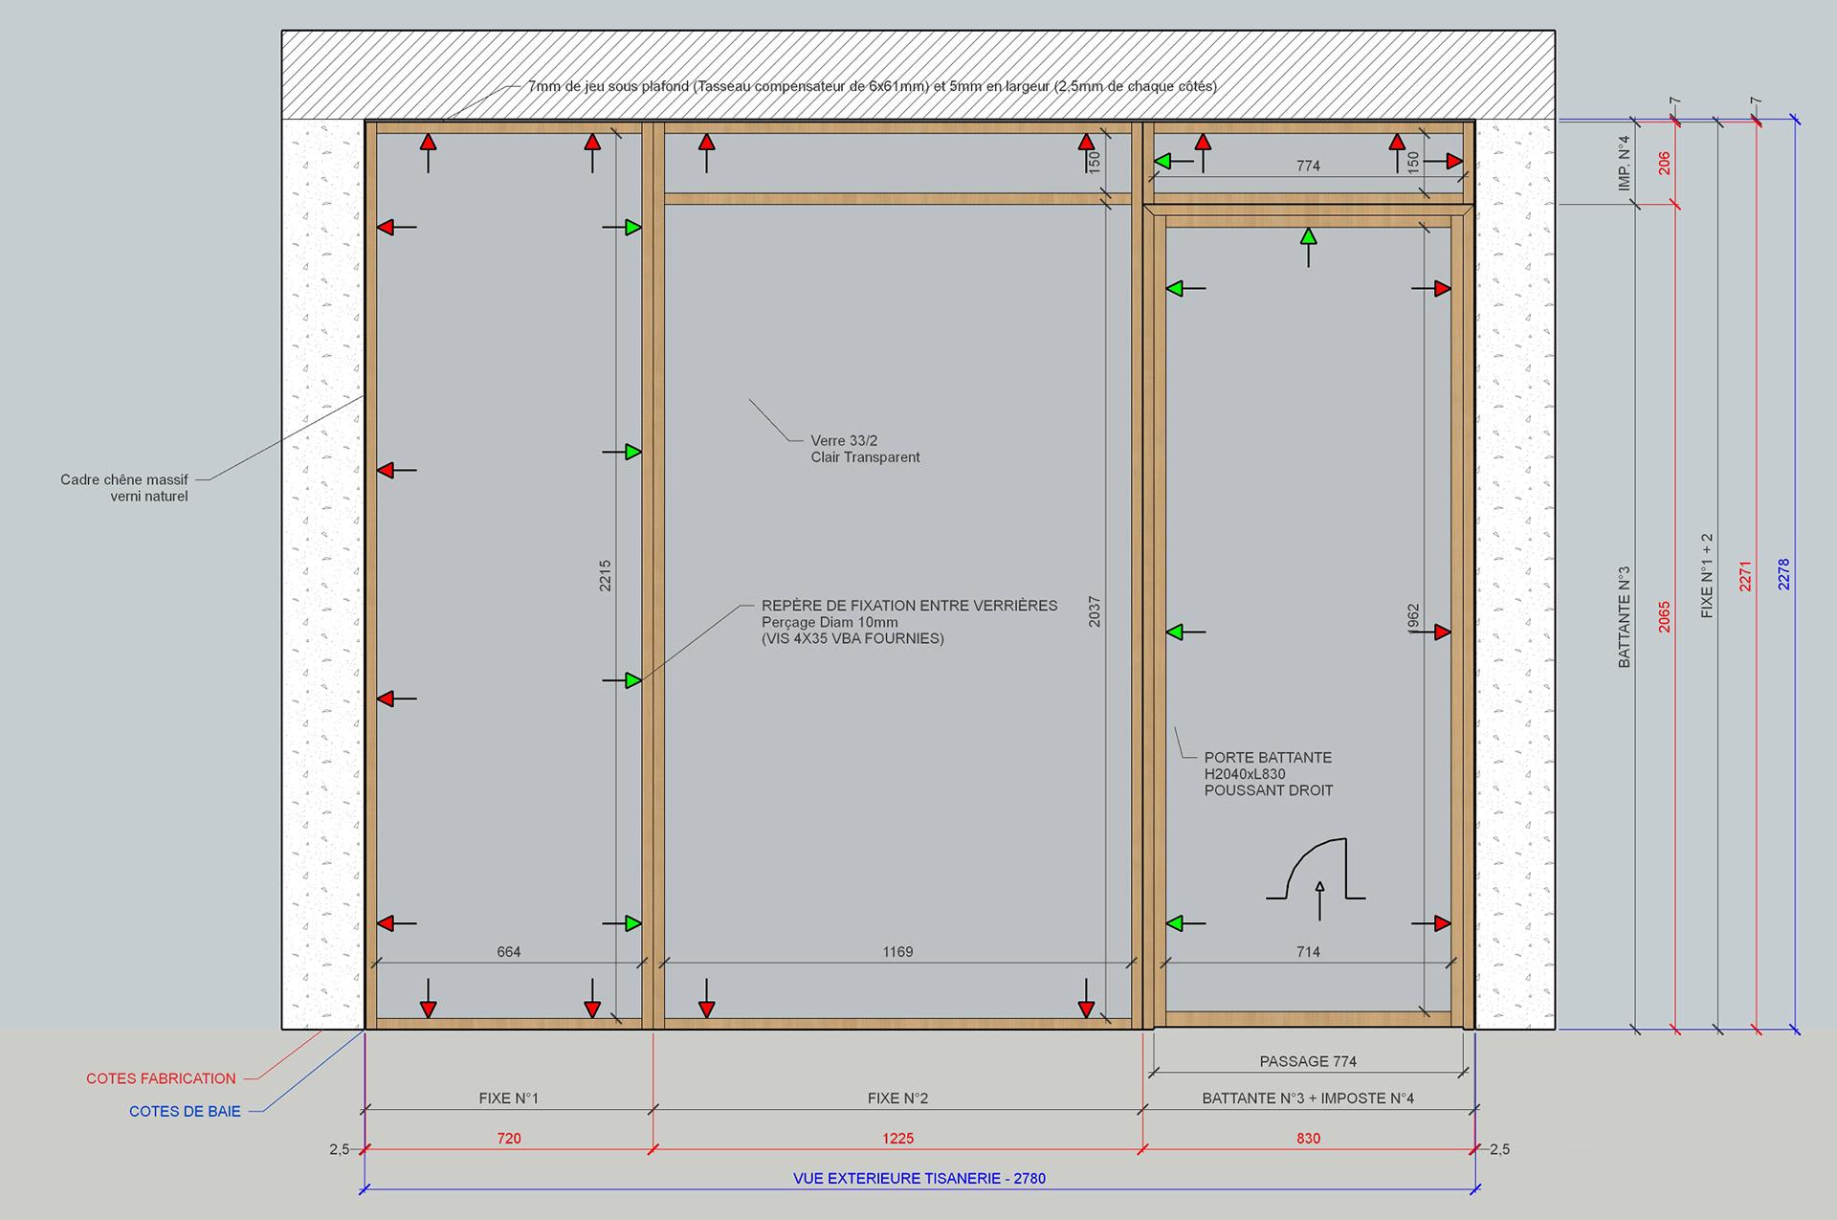This screenshot has height=1220, width=1837.
Task: Click the 'PASSAGE 774' label
Action: click(1308, 1061)
